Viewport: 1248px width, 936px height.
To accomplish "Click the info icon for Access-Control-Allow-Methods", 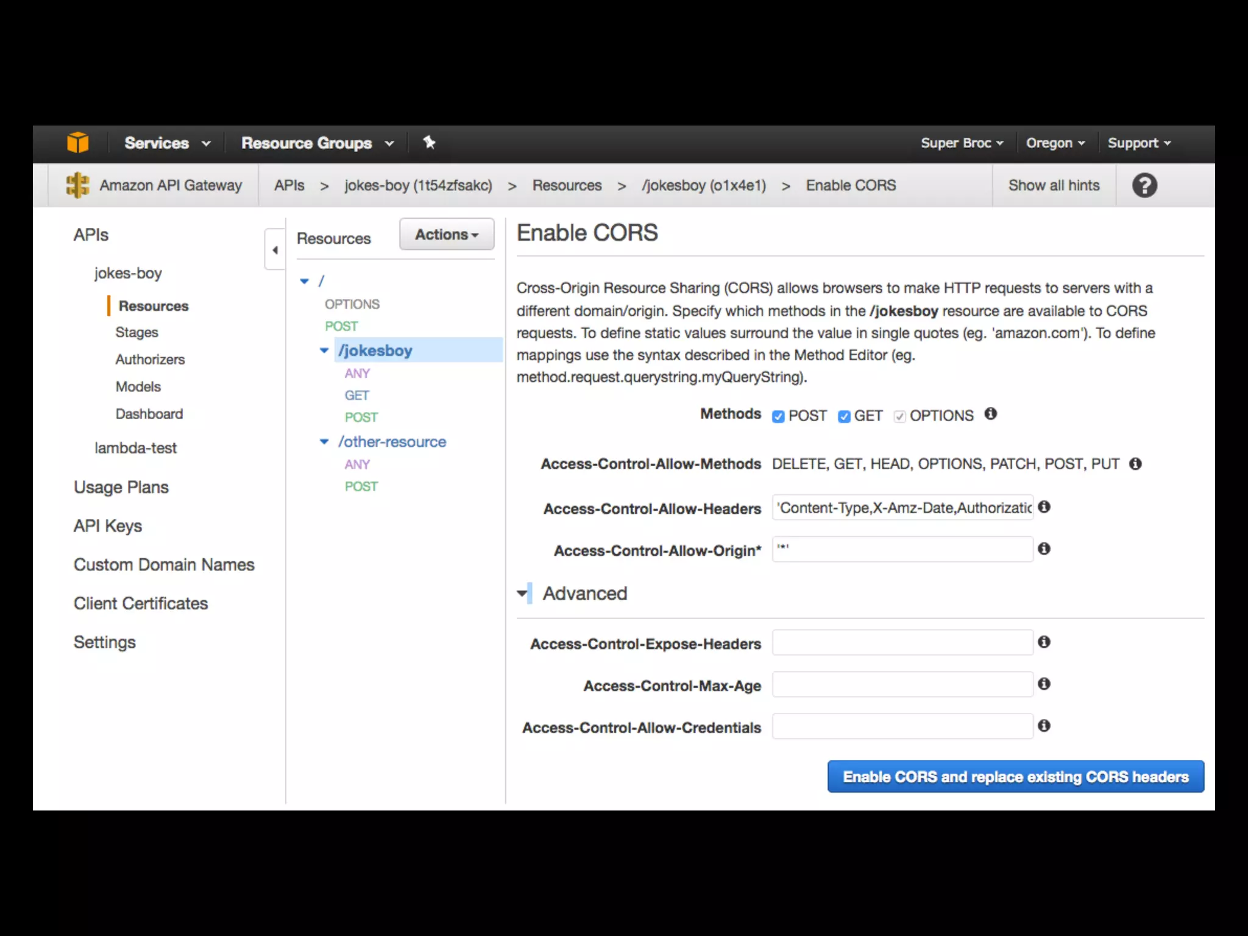I will coord(1135,464).
